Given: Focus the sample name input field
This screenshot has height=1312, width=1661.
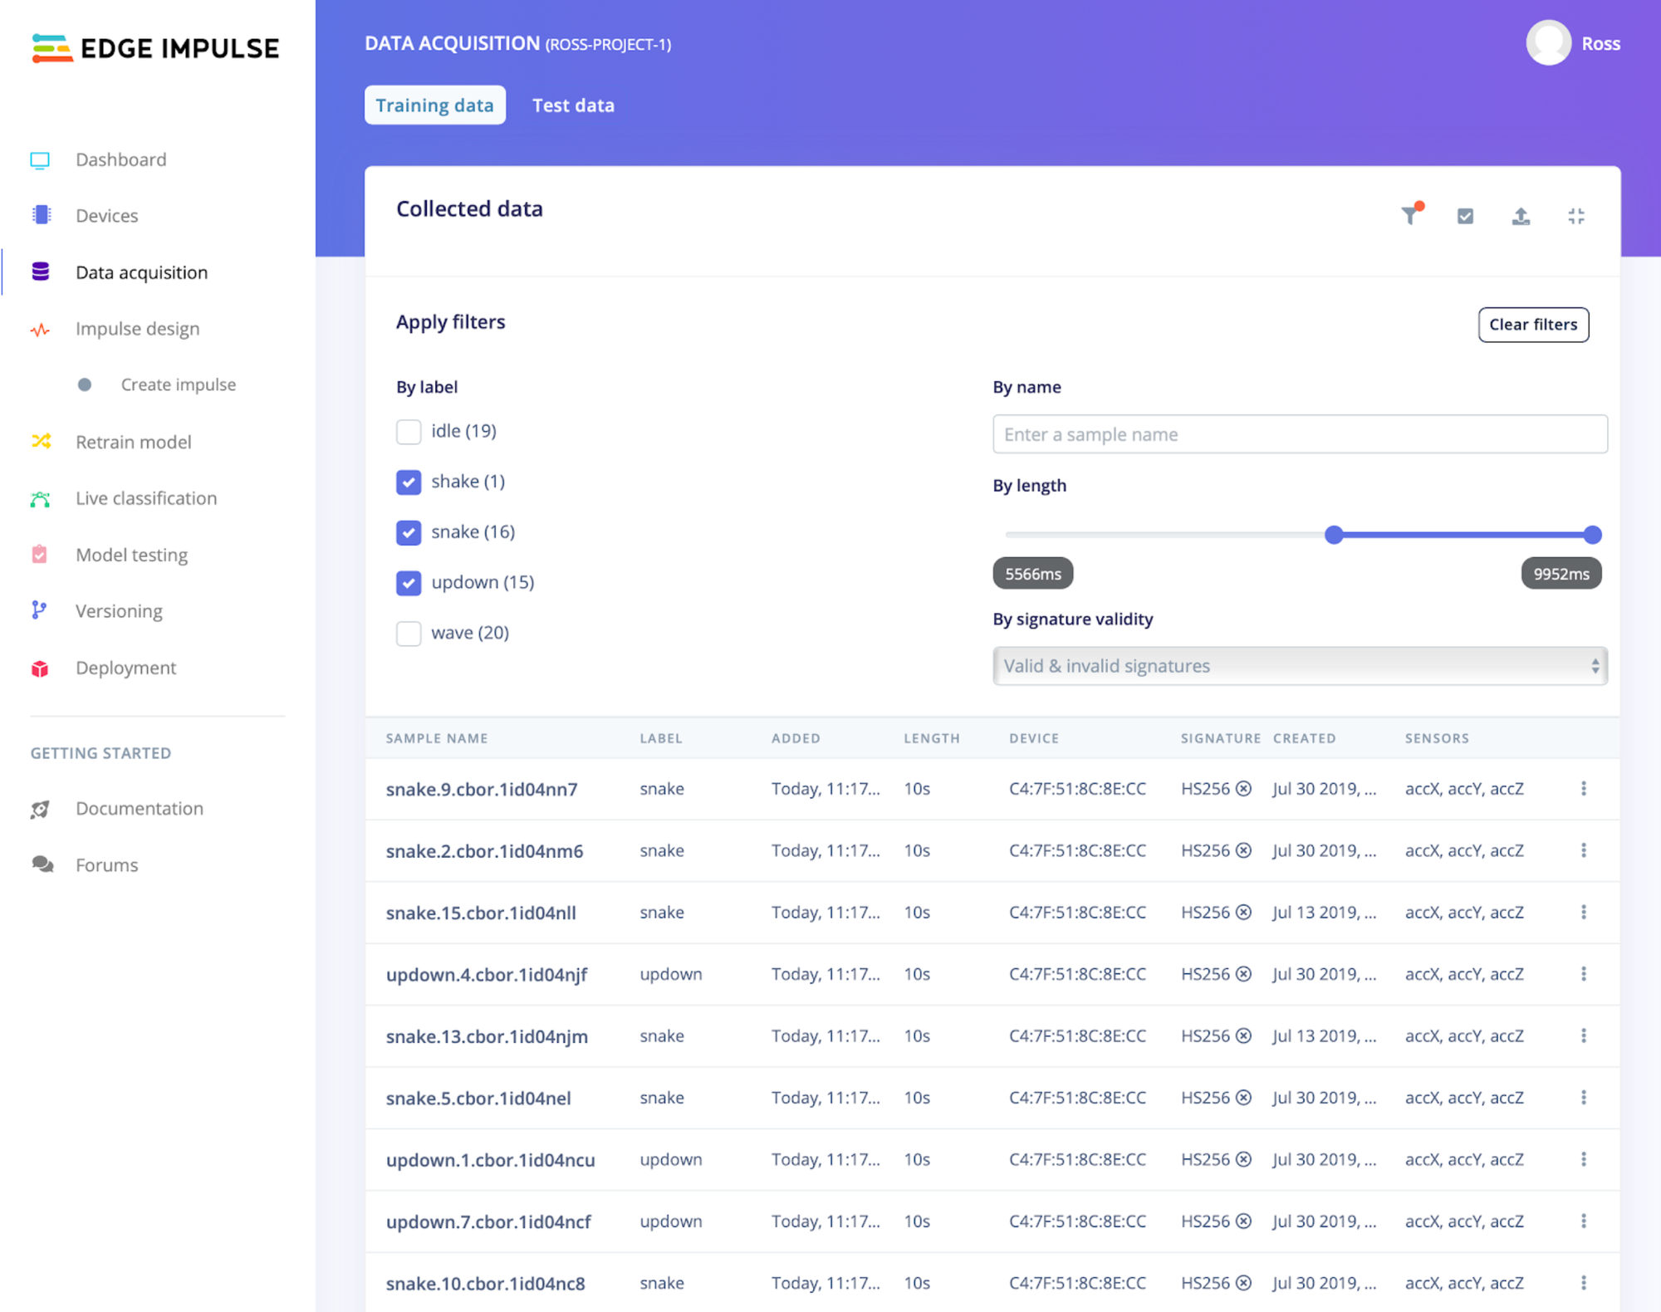Looking at the screenshot, I should [x=1299, y=434].
